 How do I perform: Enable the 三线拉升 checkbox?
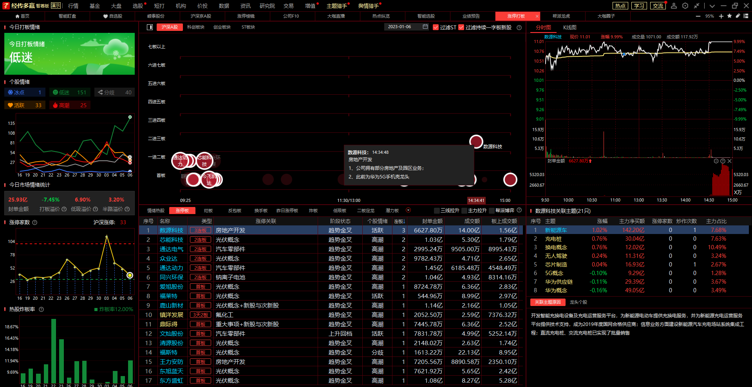click(x=437, y=211)
